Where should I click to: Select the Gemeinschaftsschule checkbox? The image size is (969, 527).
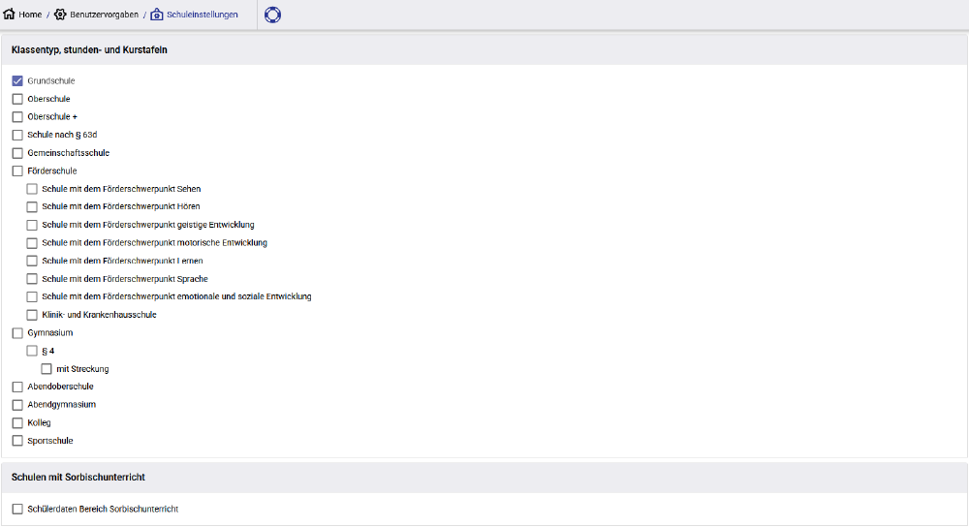(x=17, y=153)
